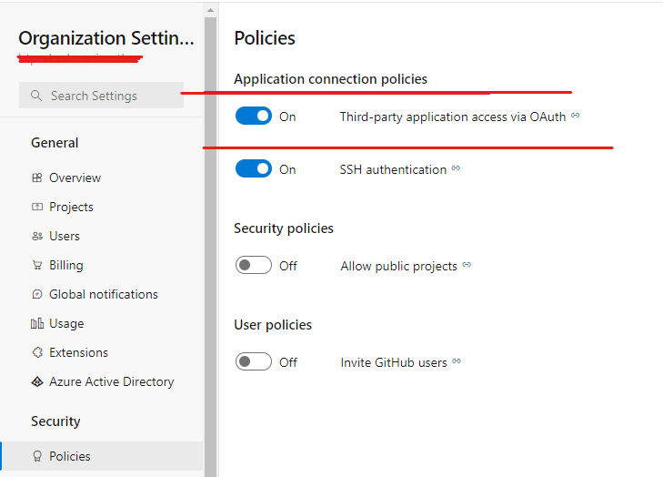Click the Policies page title

(265, 38)
